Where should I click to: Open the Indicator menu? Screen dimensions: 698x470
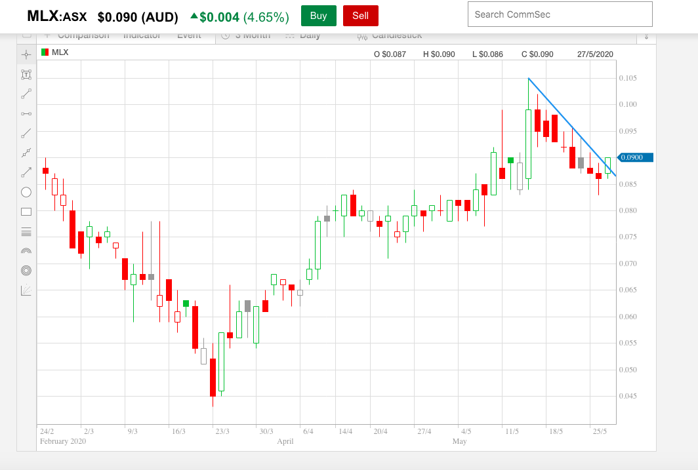tap(142, 35)
